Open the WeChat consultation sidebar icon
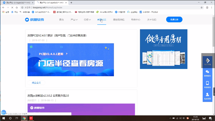The image size is (215, 121). tap(207, 73)
